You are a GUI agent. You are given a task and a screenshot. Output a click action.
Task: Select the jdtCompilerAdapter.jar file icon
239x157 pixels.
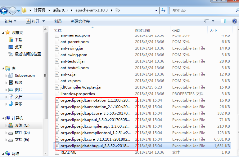click(57, 87)
